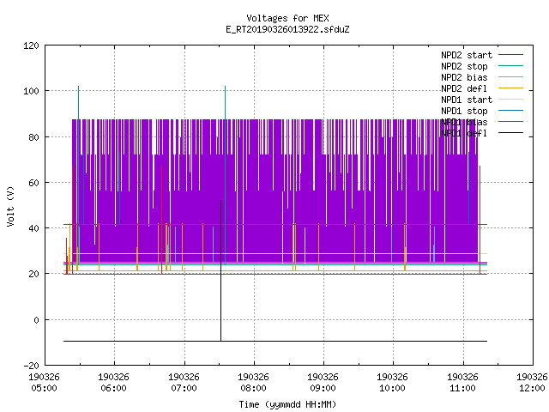Click the 190326 08:00 x-axis tick label
This screenshot has width=549, height=412.
point(253,383)
